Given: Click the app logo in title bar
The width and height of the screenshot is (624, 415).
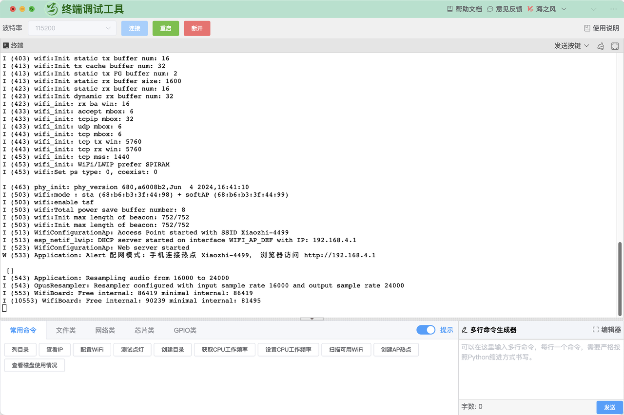Looking at the screenshot, I should tap(52, 9).
